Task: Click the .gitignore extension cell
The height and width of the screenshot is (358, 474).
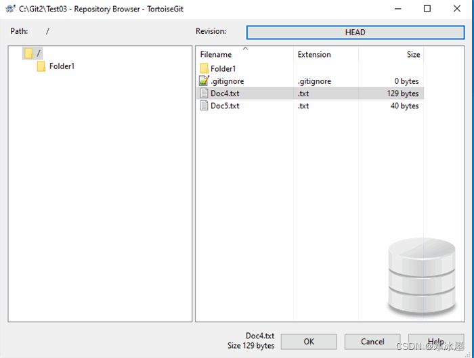Action: click(314, 81)
